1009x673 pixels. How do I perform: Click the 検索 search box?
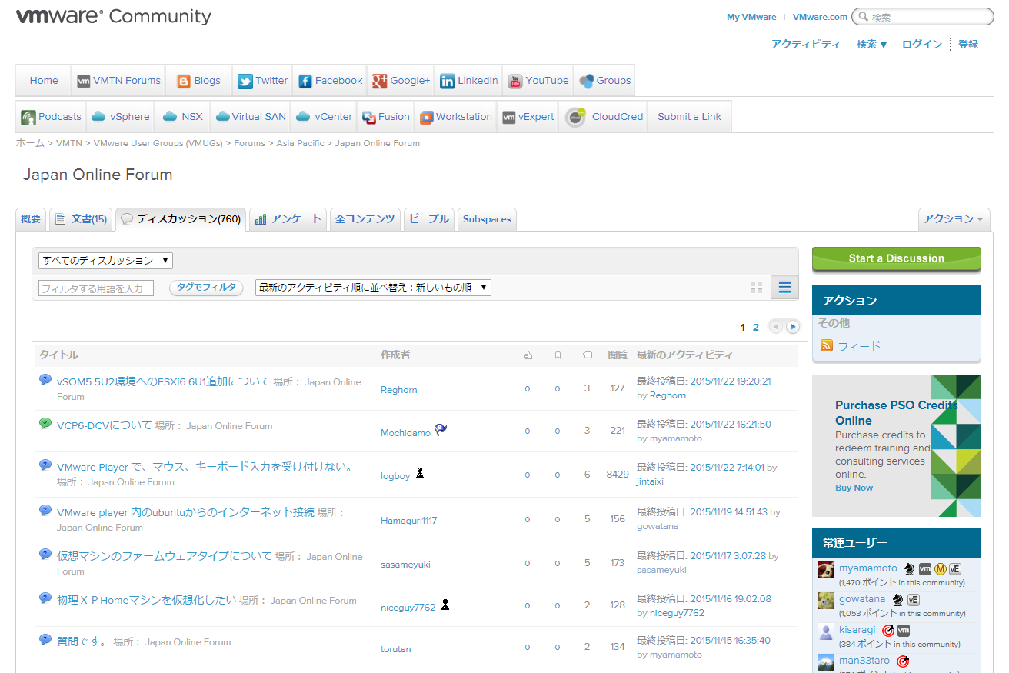(x=923, y=17)
